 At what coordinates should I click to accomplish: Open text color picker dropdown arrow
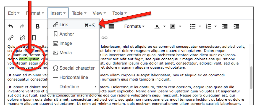point(164,26)
